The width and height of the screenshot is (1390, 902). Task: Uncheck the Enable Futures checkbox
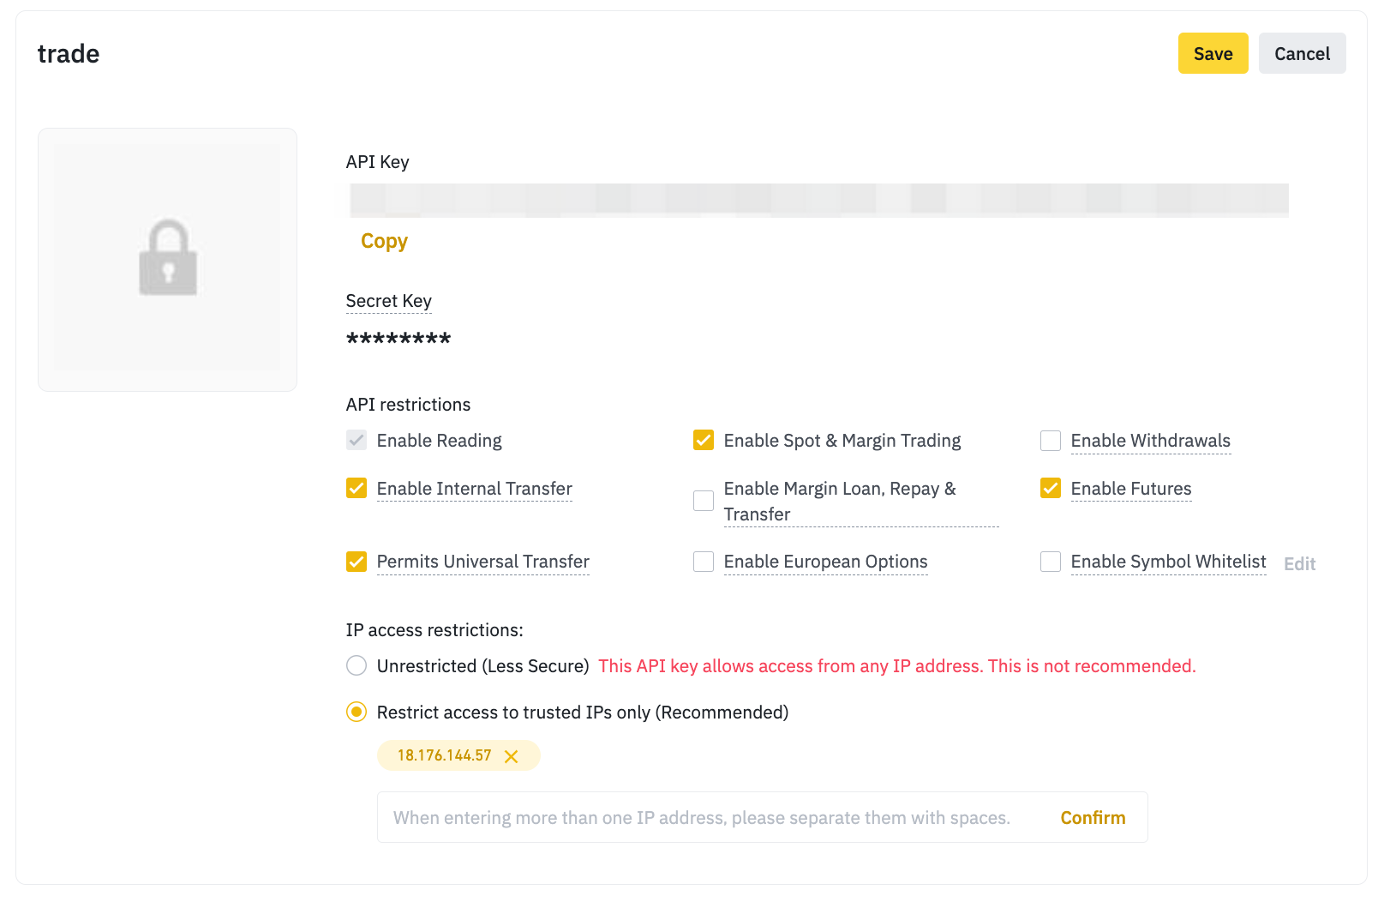1051,489
